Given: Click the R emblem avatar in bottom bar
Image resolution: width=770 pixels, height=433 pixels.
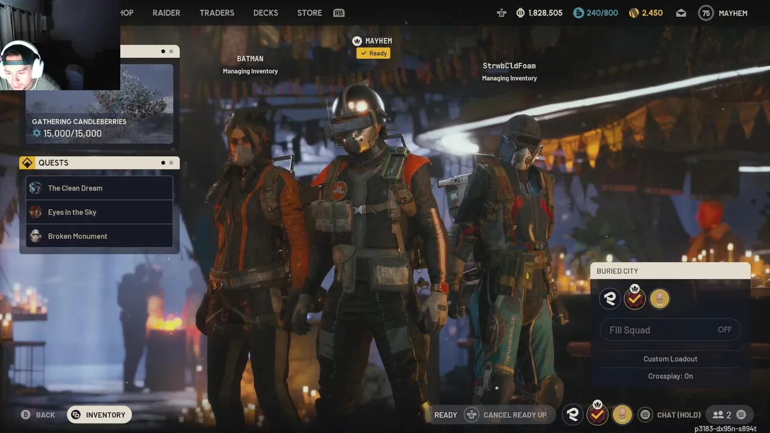Looking at the screenshot, I should (573, 414).
